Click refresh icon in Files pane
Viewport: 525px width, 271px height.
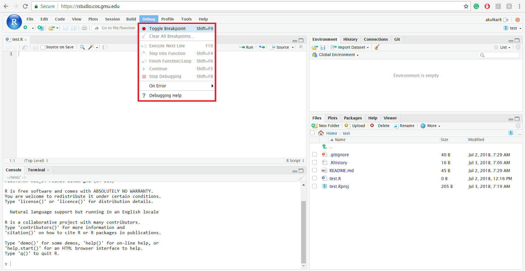click(x=518, y=126)
